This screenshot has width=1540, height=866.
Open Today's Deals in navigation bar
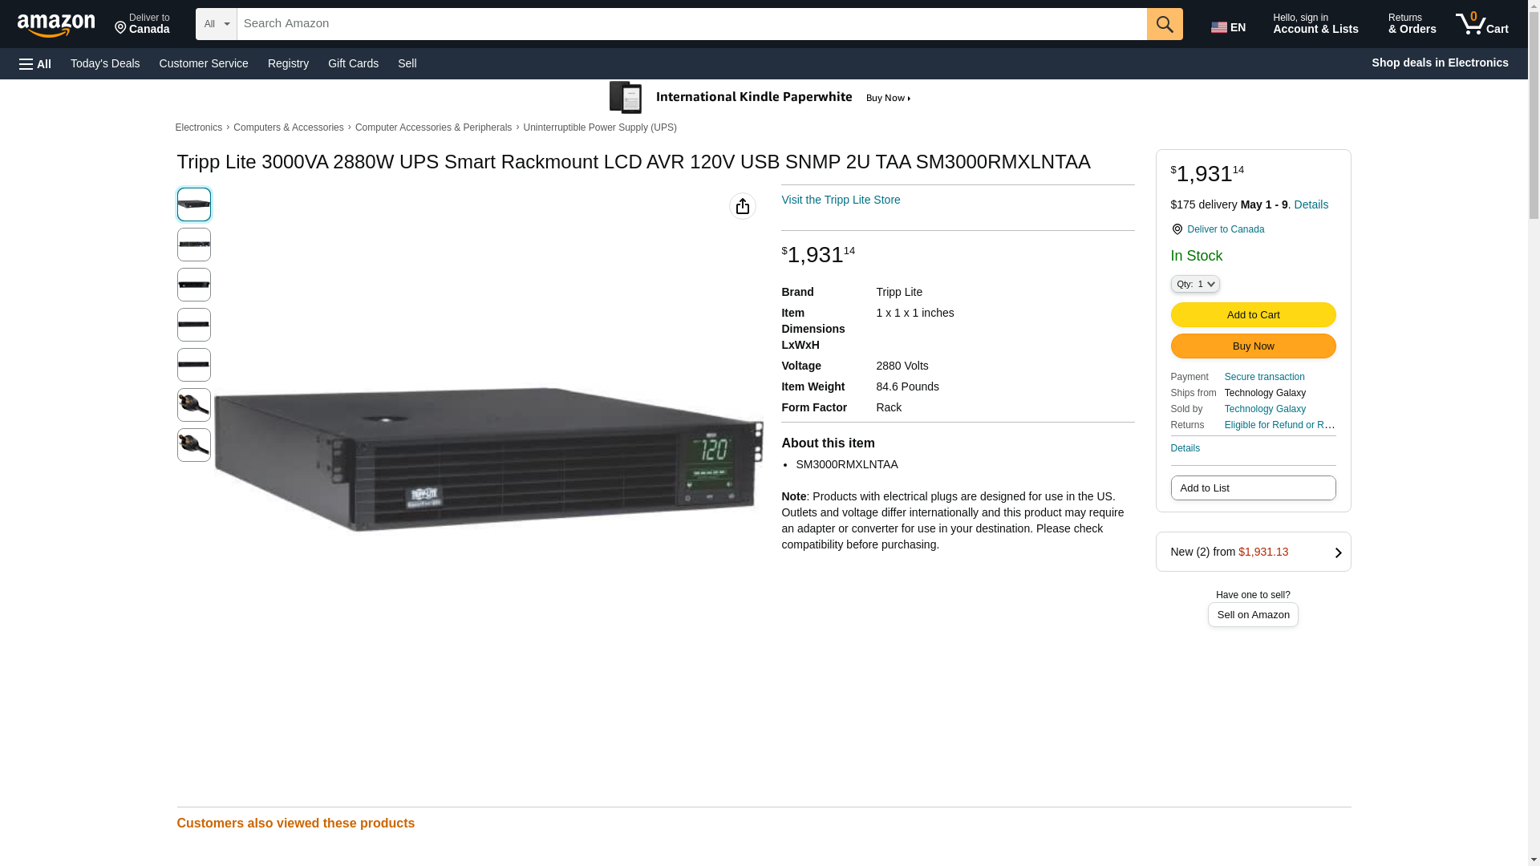pyautogui.click(x=105, y=63)
